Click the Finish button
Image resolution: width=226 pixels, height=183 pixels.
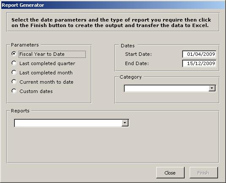[x=204, y=172]
